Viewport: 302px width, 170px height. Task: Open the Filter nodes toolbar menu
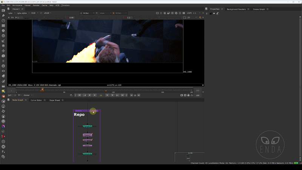[x=3, y=36]
